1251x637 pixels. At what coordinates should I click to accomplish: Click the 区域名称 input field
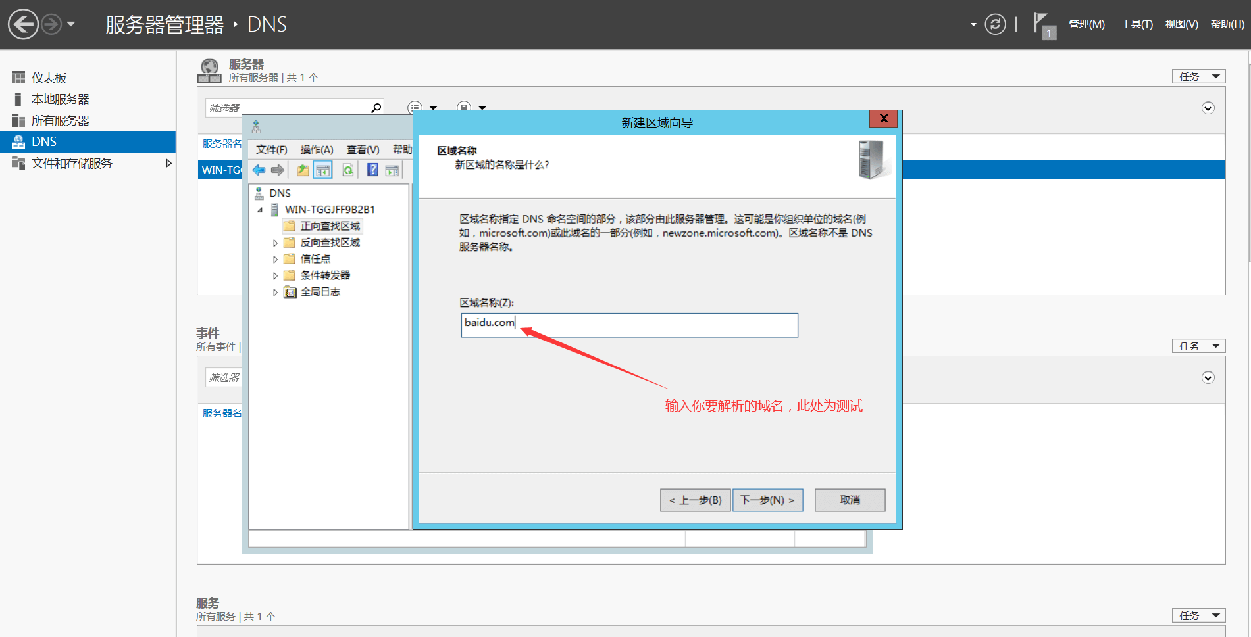coord(629,325)
